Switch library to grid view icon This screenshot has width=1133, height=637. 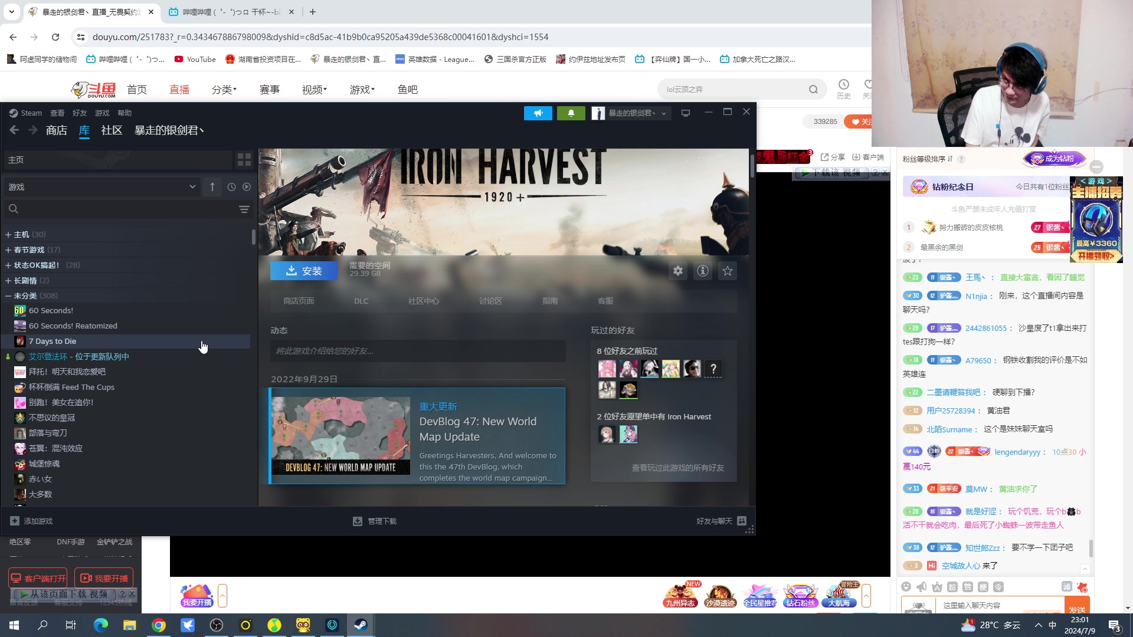point(244,160)
